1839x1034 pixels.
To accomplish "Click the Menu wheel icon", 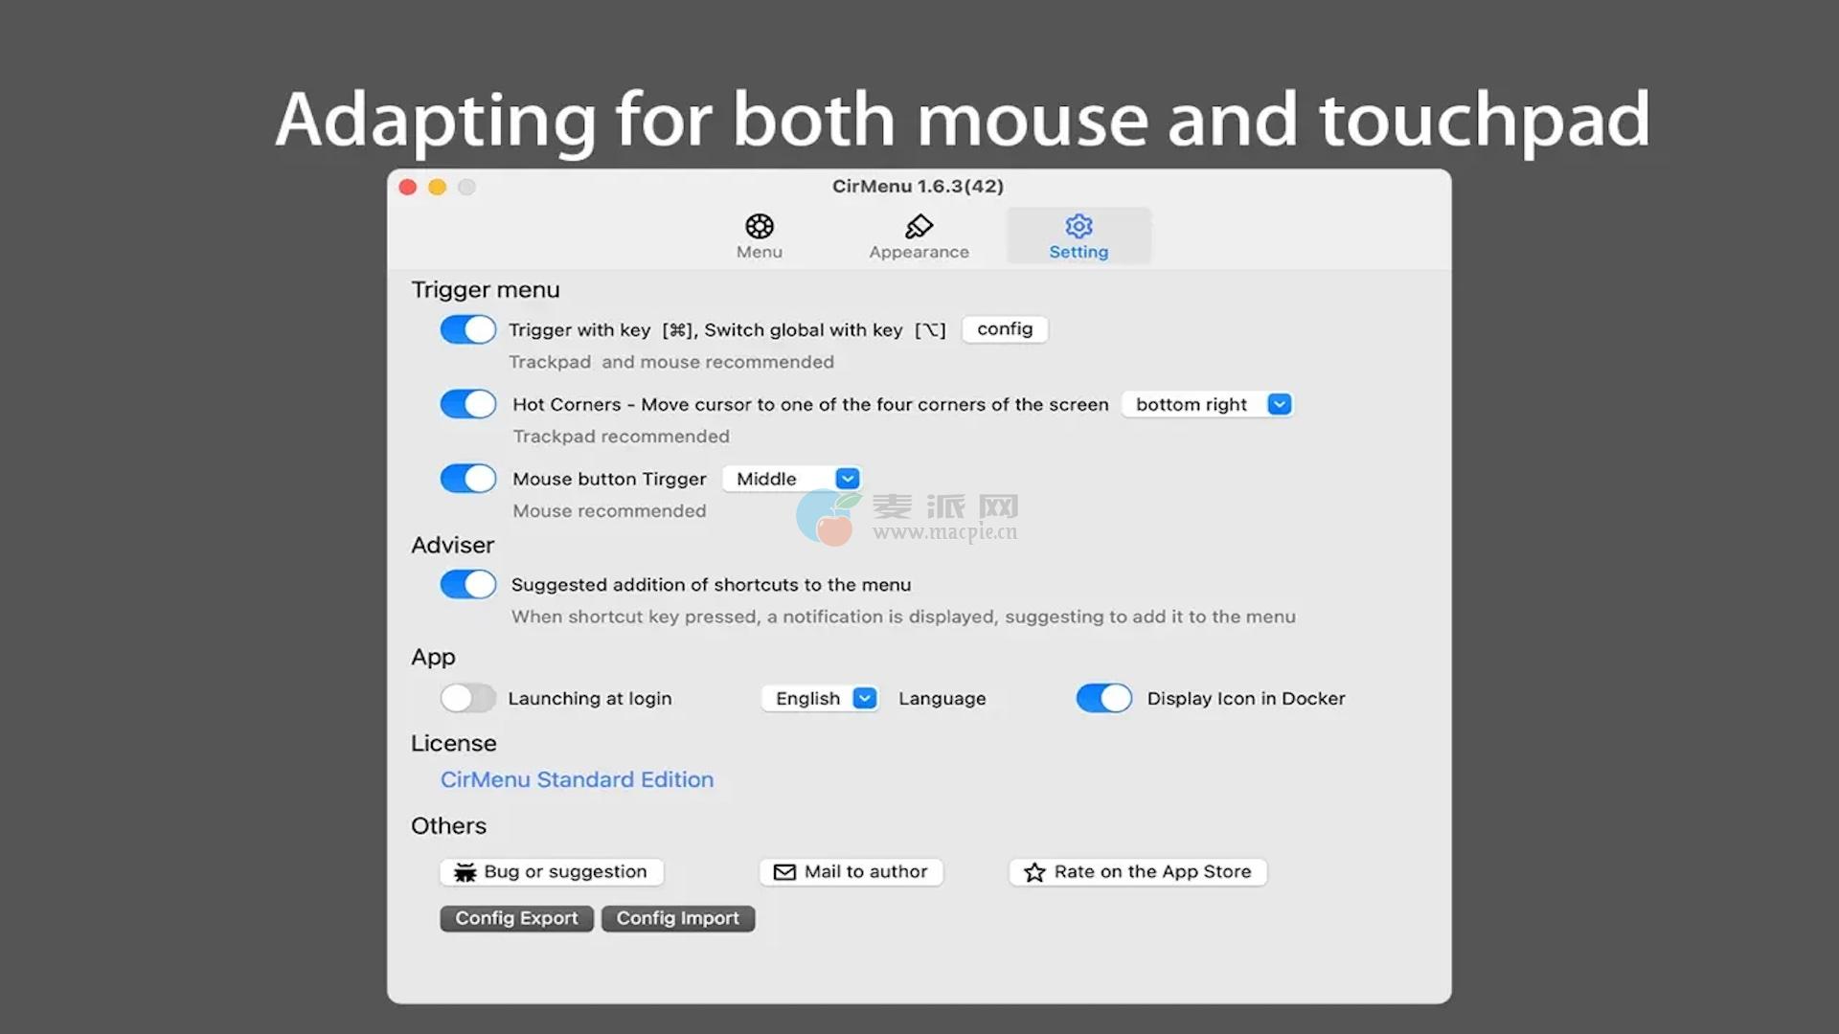I will pos(760,226).
